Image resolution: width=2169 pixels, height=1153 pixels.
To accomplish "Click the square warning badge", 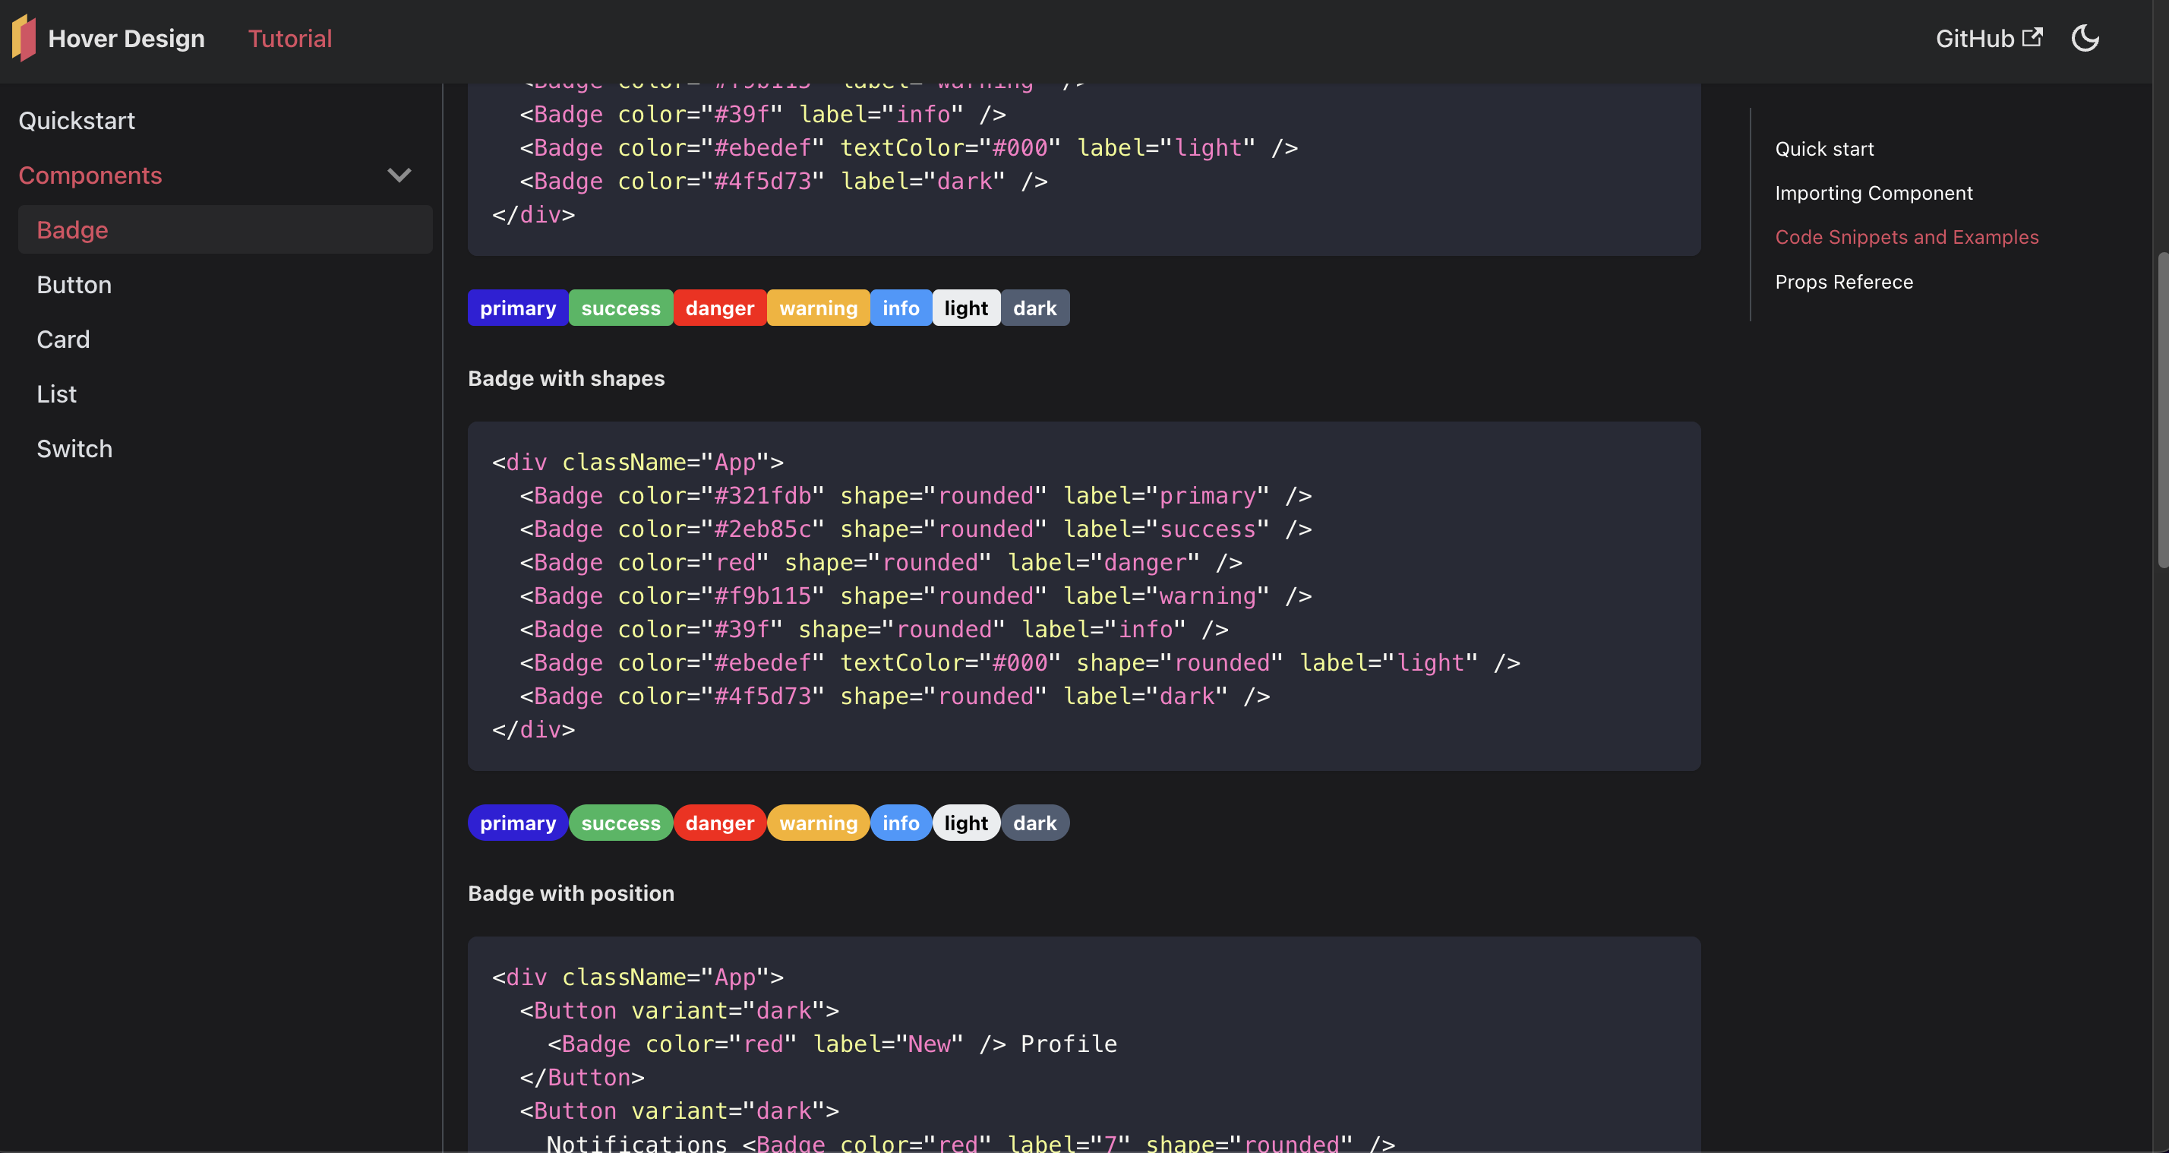I will pyautogui.click(x=818, y=308).
